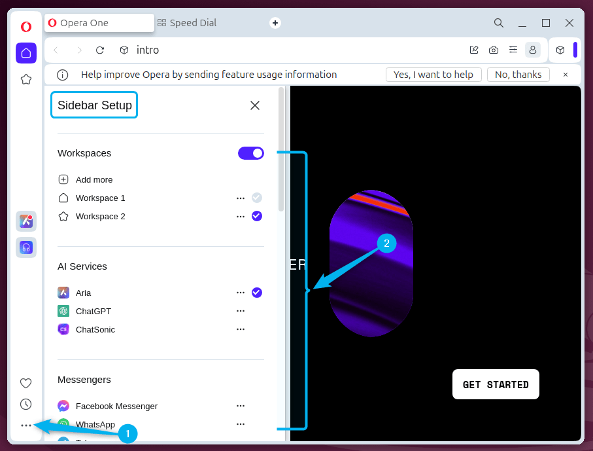Open more options for Workspace 1
This screenshot has height=451, width=593.
point(241,198)
